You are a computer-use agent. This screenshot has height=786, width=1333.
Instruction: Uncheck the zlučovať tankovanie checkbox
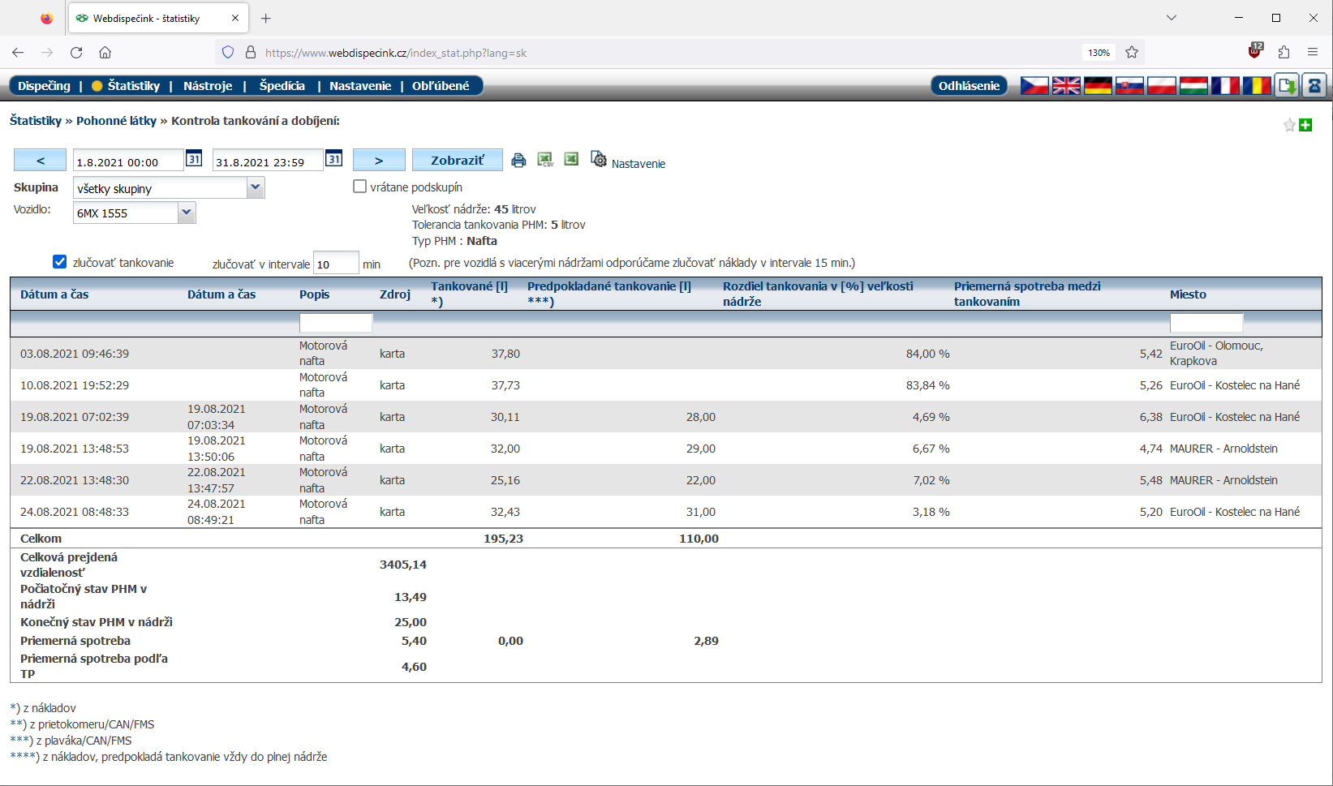[59, 262]
